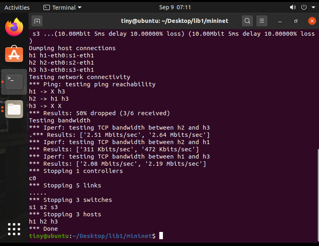
Task: Minimize the terminal window
Action: click(280, 21)
